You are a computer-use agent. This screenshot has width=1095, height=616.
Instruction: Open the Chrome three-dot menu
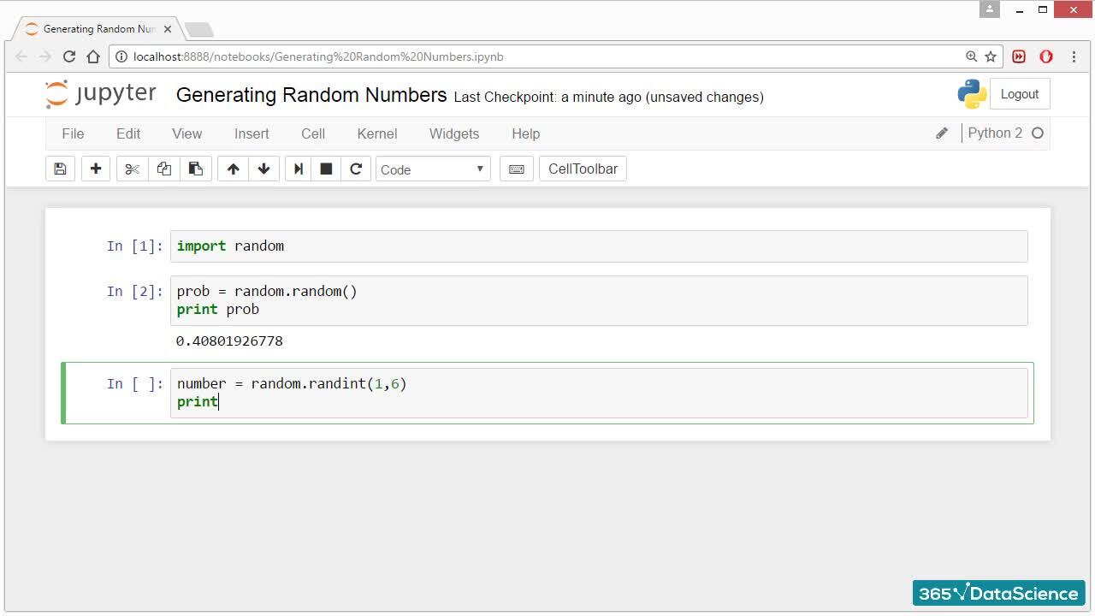click(x=1074, y=56)
